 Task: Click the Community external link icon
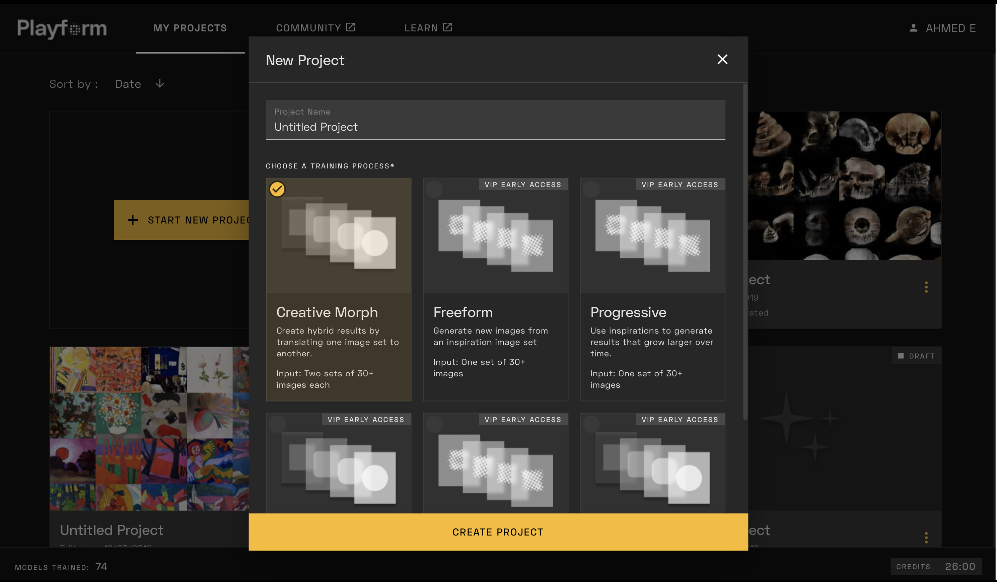click(x=350, y=27)
